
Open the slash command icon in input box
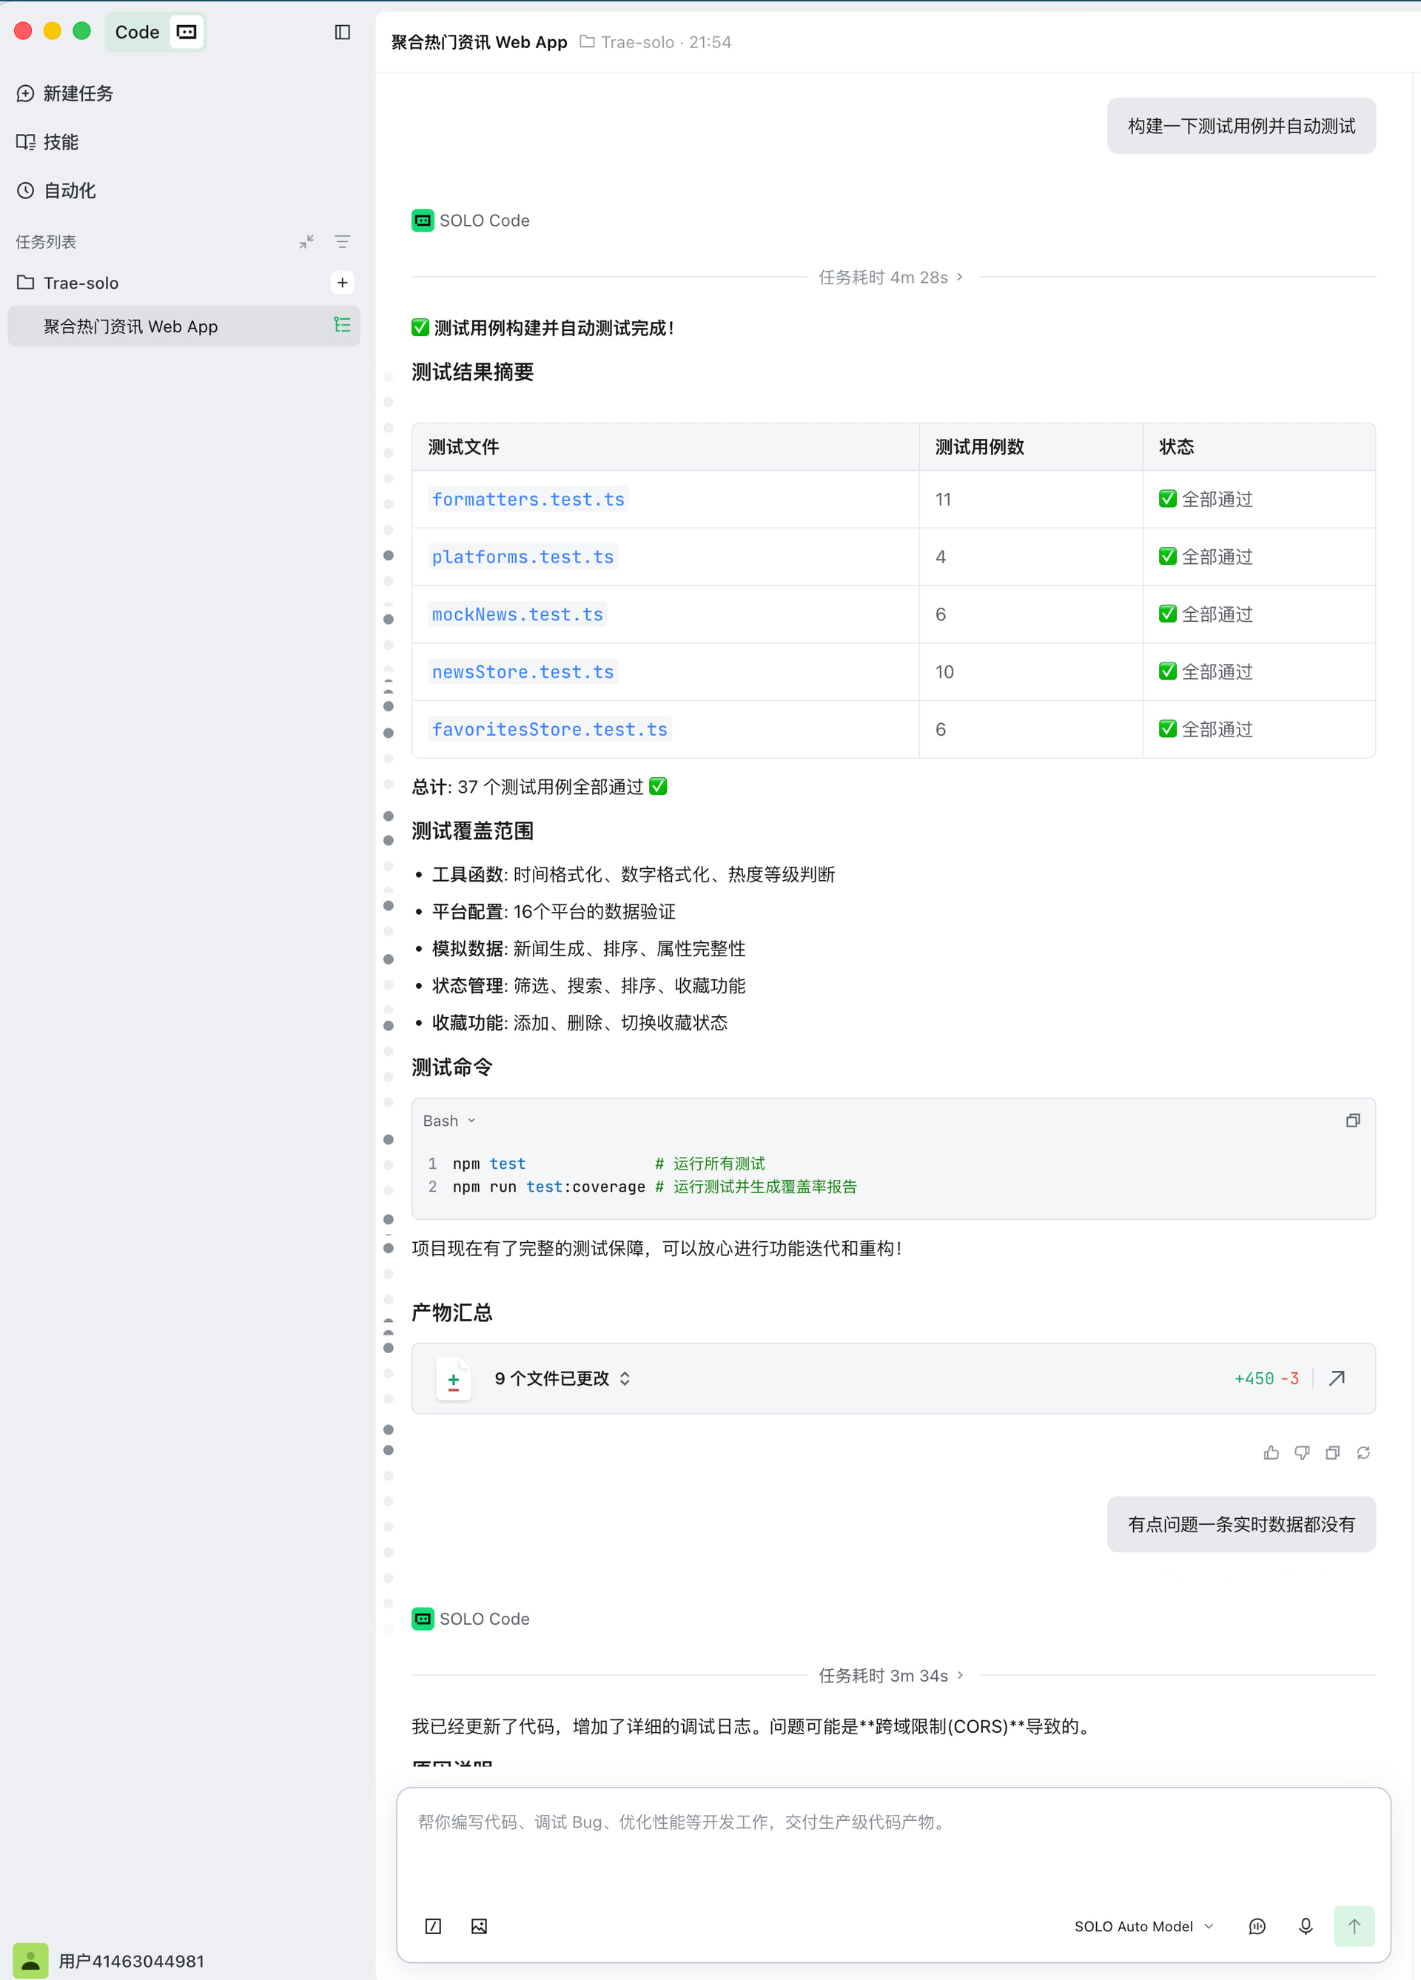click(433, 1926)
